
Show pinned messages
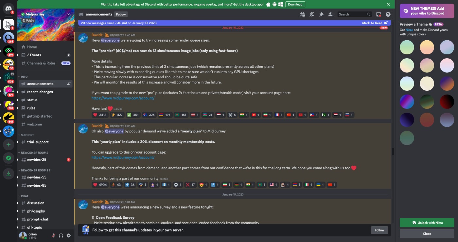point(321,14)
